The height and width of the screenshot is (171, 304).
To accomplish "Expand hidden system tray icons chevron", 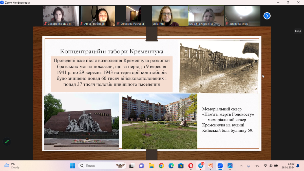I will 241,166.
